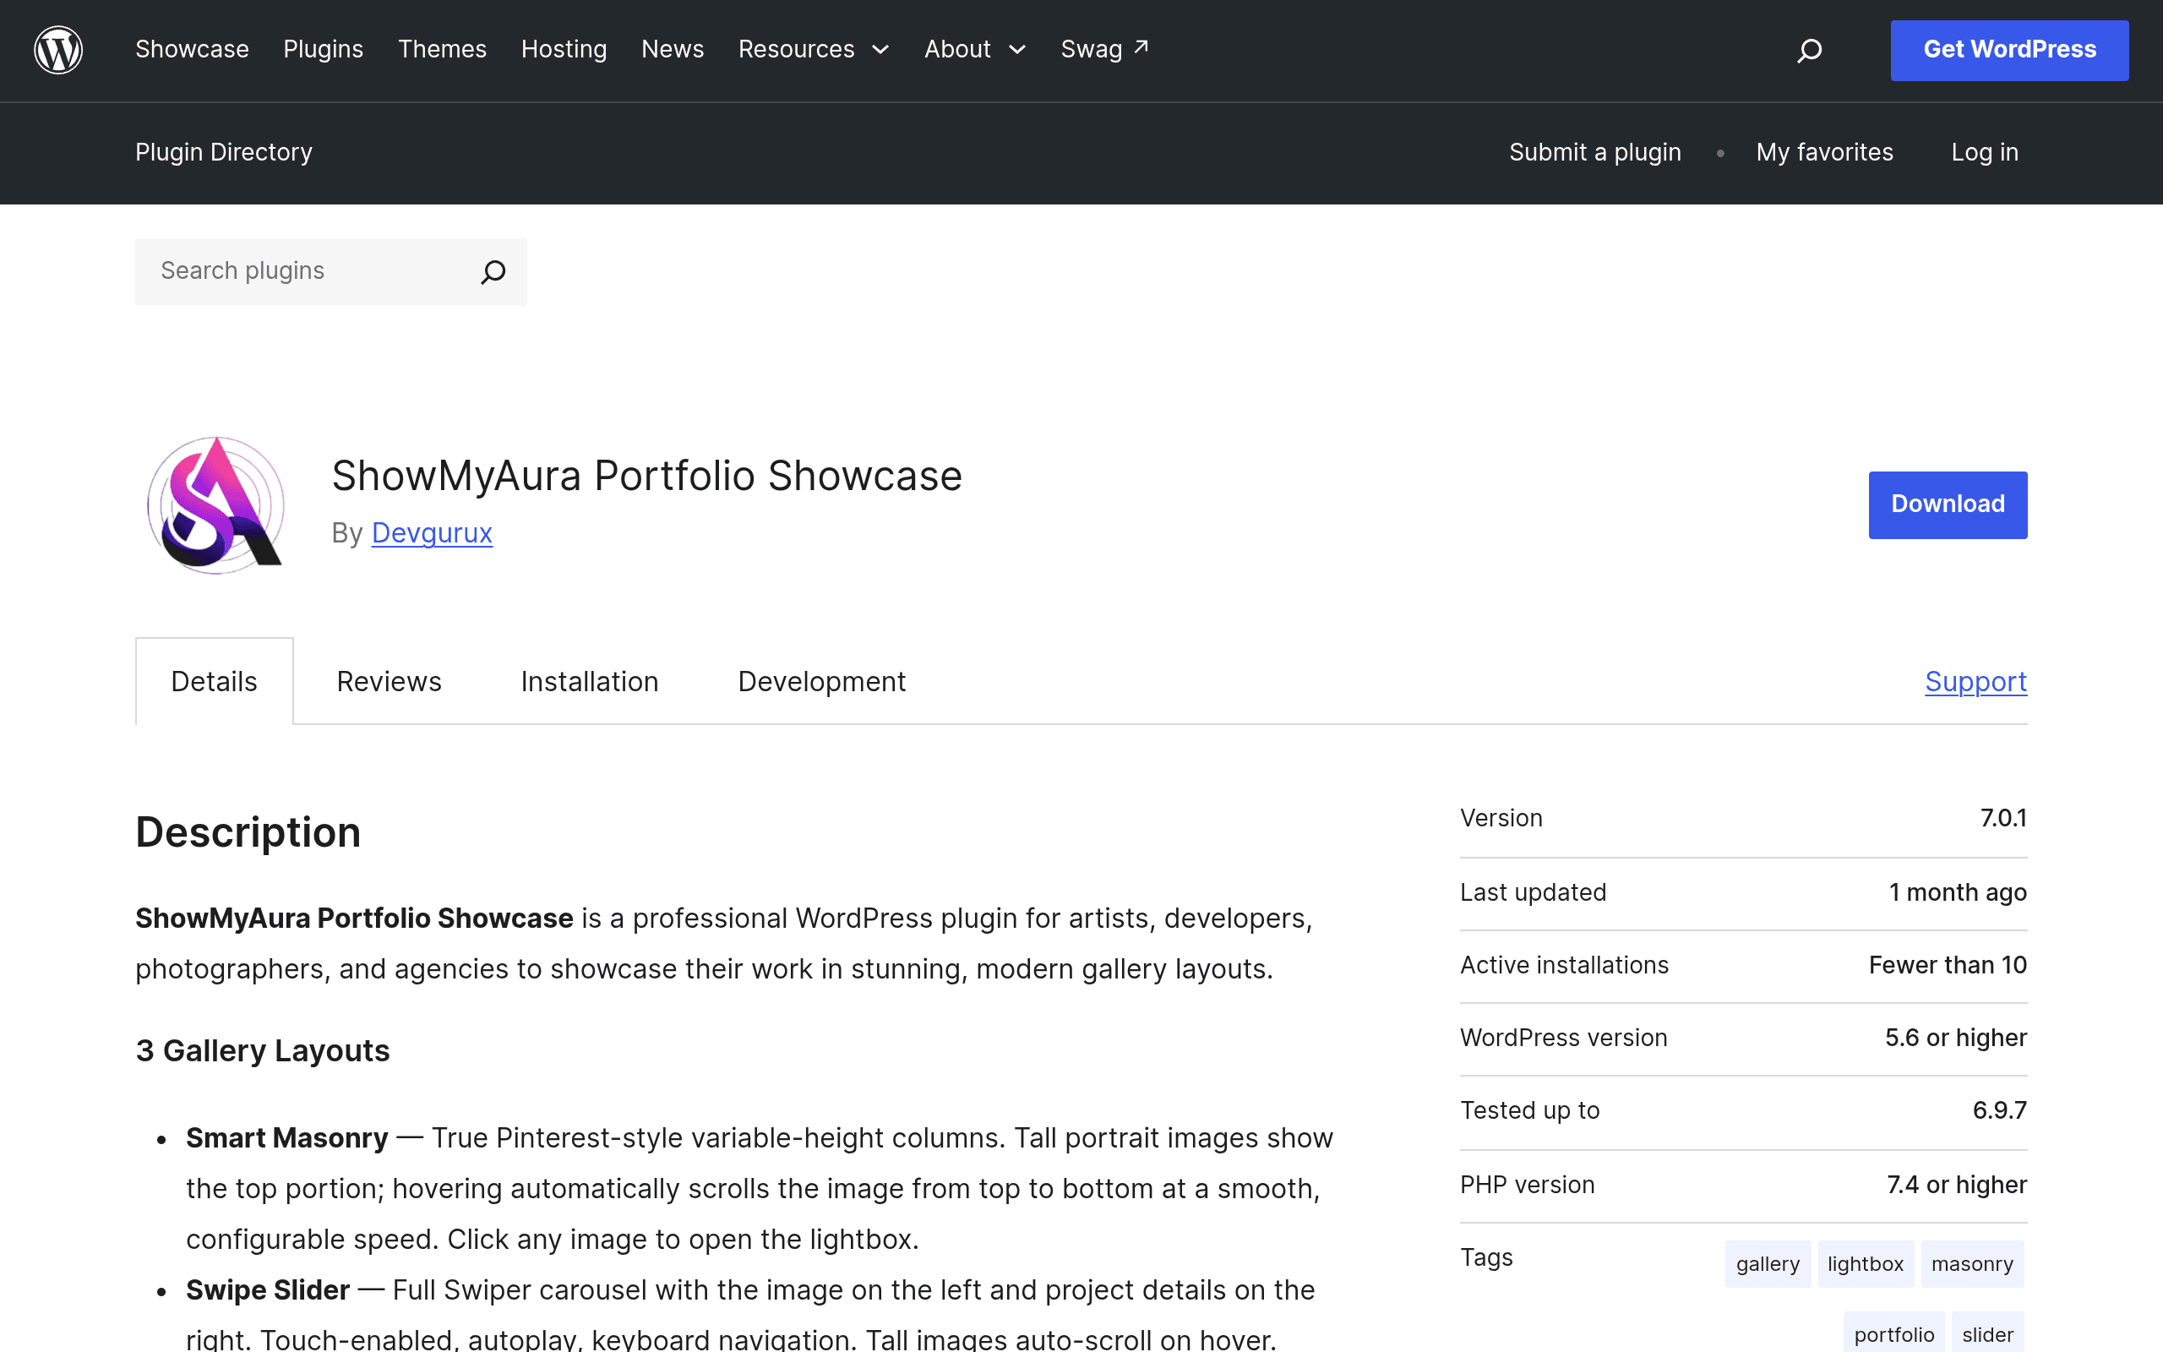Open the Swag external link
The image size is (2163, 1352).
[1105, 49]
